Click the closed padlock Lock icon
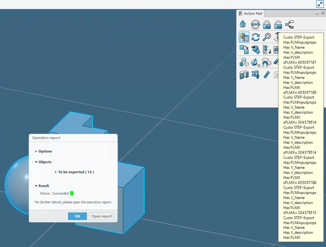 pyautogui.click(x=267, y=24)
